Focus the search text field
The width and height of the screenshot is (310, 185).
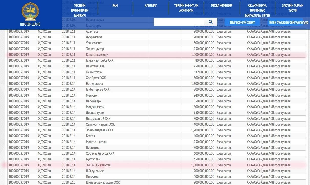coord(179,22)
